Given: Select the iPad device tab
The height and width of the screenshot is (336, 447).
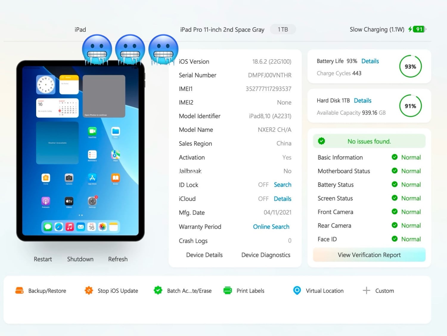Looking at the screenshot, I should click(x=80, y=30).
